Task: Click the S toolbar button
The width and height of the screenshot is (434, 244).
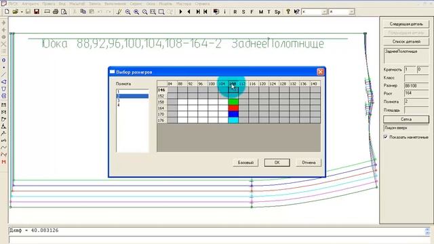Action: coord(243,12)
